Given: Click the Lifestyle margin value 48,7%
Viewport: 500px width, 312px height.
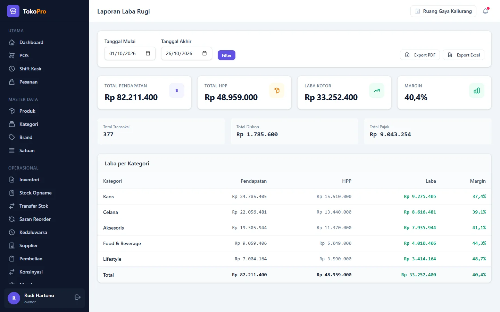Looking at the screenshot, I should coord(479,259).
